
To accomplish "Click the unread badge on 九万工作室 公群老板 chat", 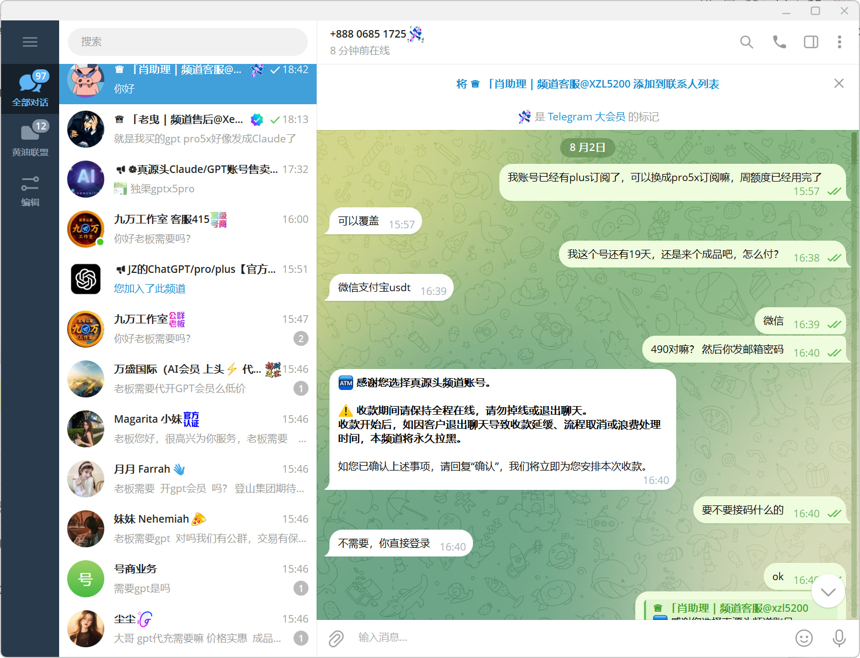I will (x=301, y=338).
